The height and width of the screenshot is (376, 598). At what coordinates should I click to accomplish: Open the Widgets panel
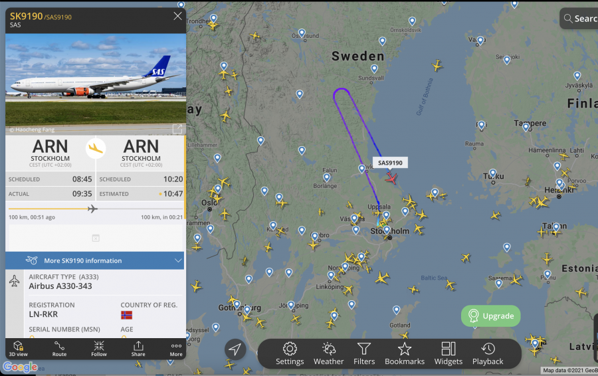pyautogui.click(x=448, y=354)
